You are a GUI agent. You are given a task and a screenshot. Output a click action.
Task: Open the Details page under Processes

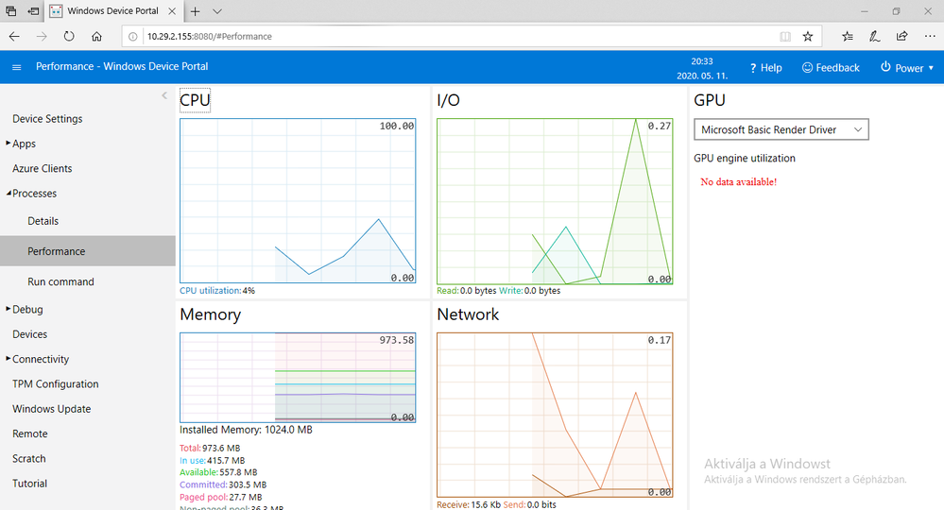(43, 221)
